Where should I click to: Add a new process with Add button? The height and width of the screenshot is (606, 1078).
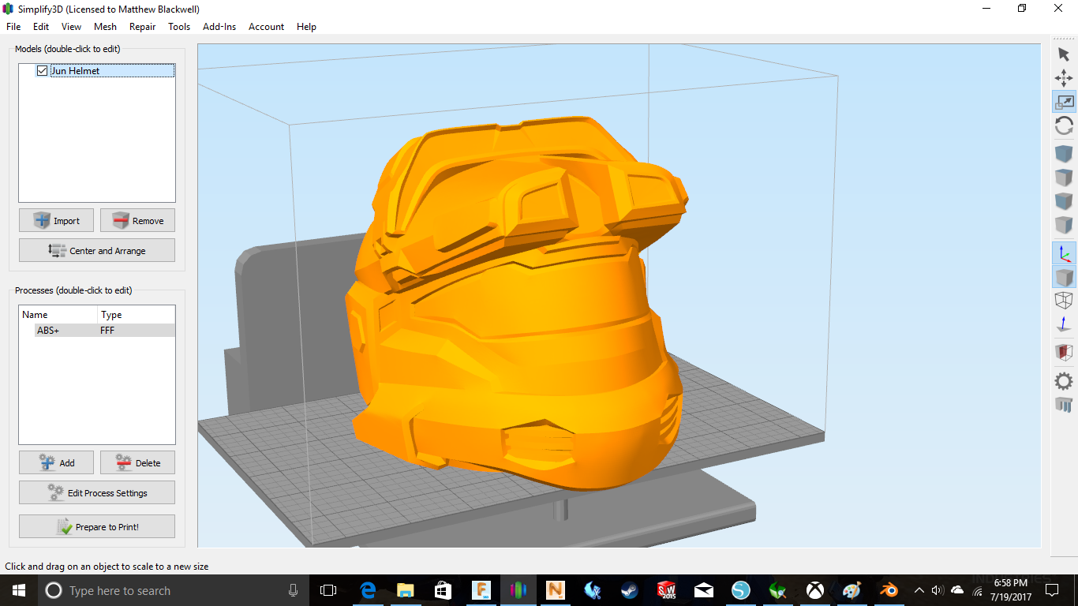pyautogui.click(x=56, y=462)
